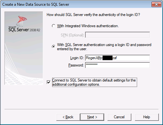
Task: Select SQL Server authentication radio button
Action: tap(53, 47)
